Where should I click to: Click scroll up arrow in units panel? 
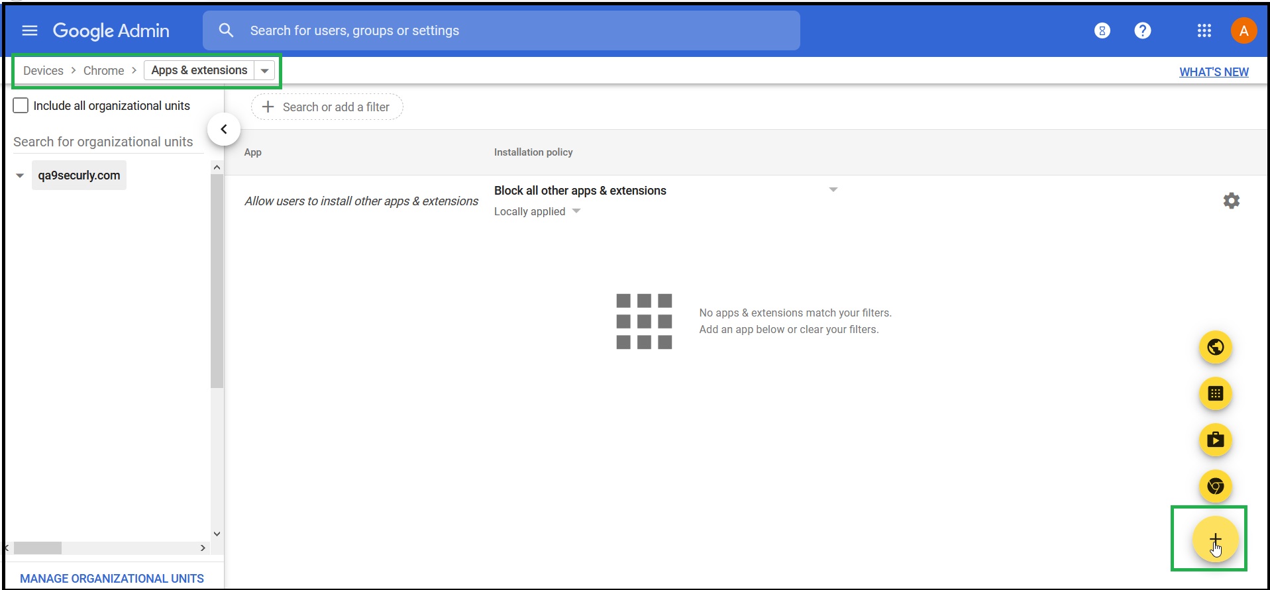pos(217,168)
